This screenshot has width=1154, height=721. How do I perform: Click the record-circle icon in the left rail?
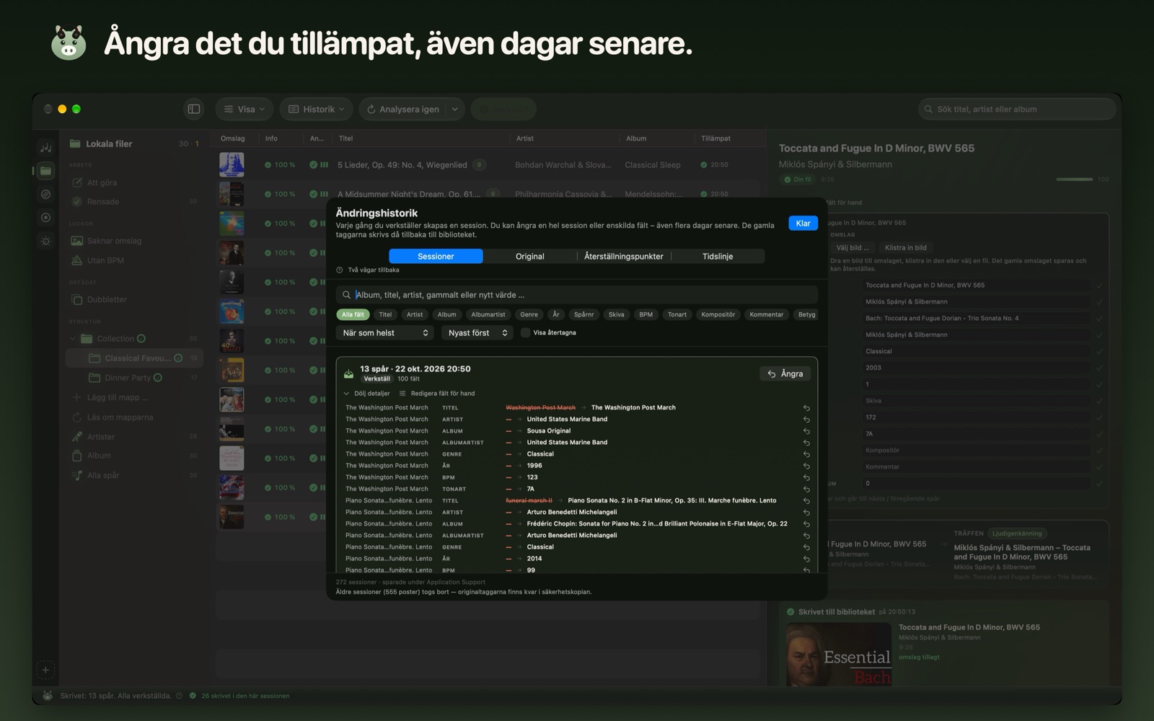(45, 218)
